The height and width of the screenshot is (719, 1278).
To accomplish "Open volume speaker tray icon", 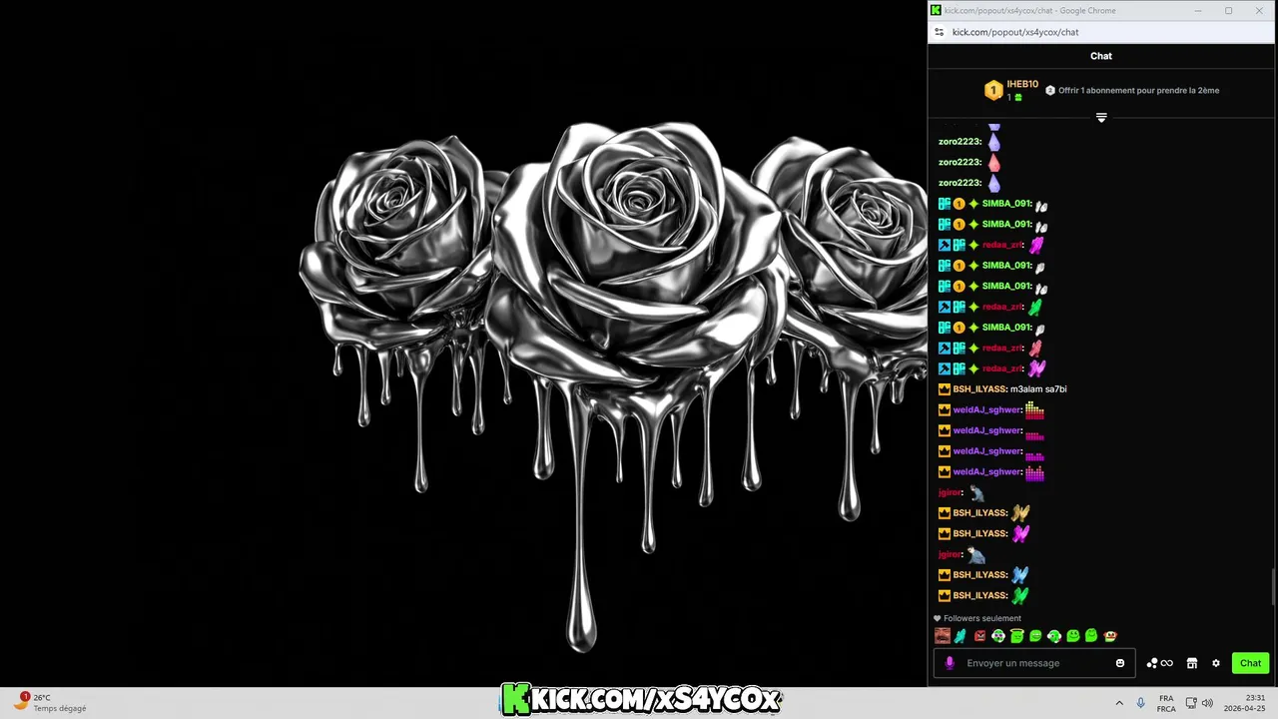I will point(1207,703).
